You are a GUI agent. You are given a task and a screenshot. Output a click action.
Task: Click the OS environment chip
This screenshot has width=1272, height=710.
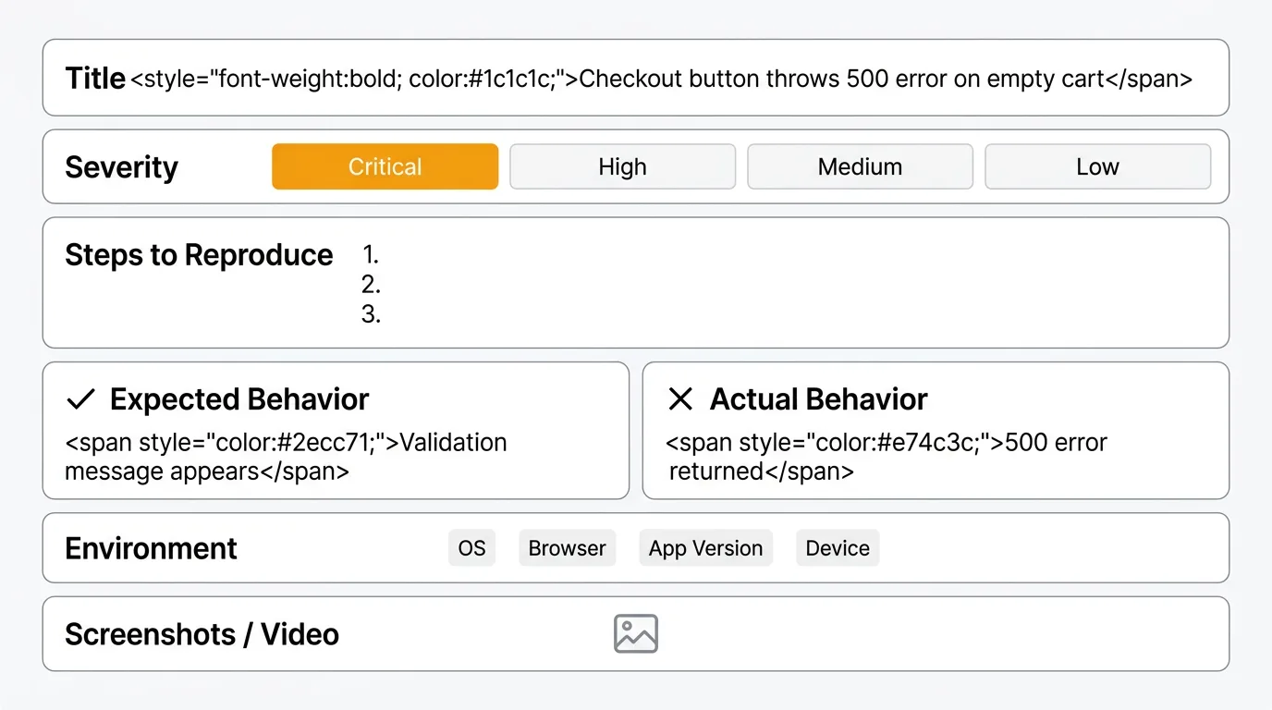(x=471, y=547)
